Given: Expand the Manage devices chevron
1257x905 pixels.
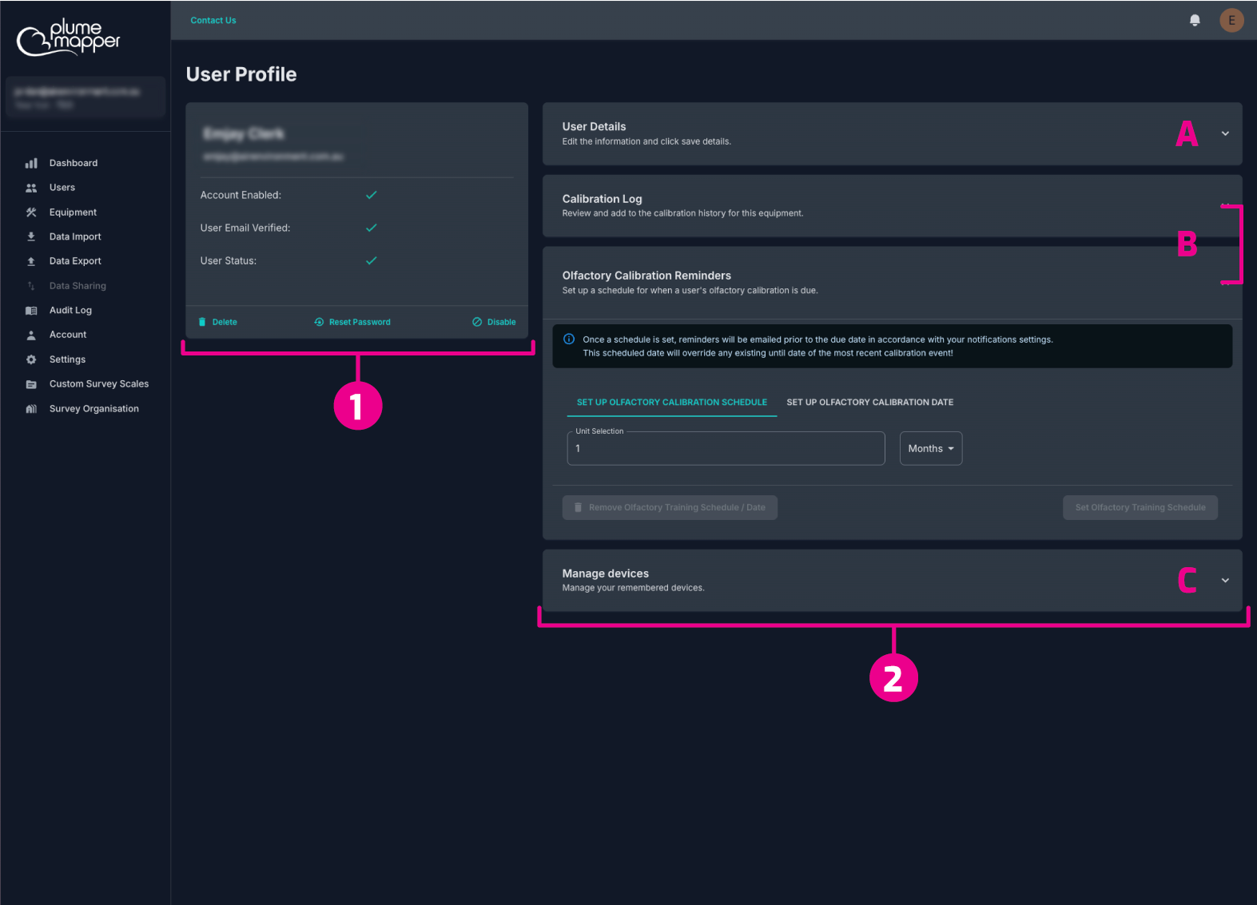Looking at the screenshot, I should 1225,581.
